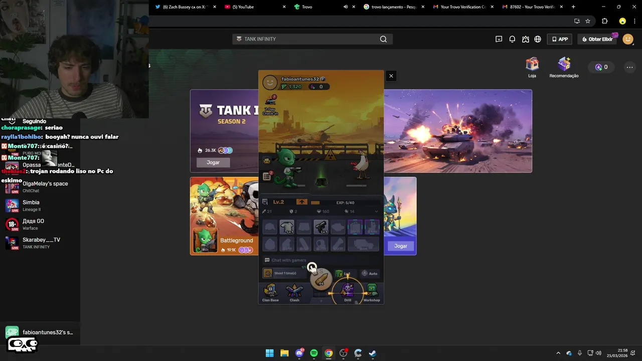Open Chrome extensions puzzle icon
The image size is (642, 361).
pyautogui.click(x=604, y=21)
